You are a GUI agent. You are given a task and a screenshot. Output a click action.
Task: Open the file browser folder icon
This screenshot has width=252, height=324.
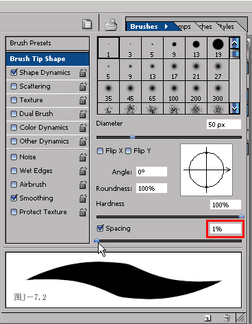point(111,25)
